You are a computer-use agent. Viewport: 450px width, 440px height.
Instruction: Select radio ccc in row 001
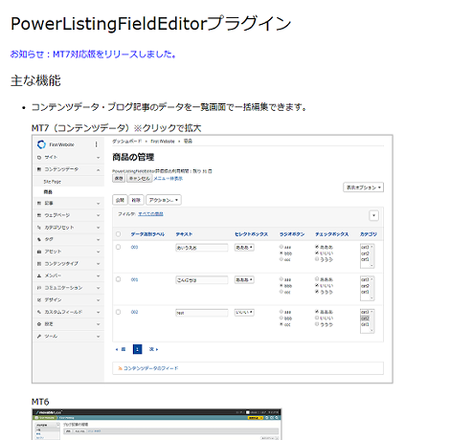[x=281, y=292]
